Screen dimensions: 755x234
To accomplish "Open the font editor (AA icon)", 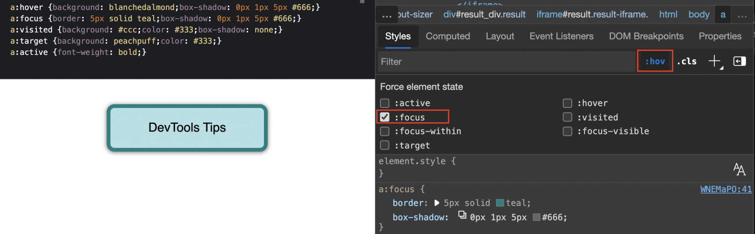I will coord(739,169).
